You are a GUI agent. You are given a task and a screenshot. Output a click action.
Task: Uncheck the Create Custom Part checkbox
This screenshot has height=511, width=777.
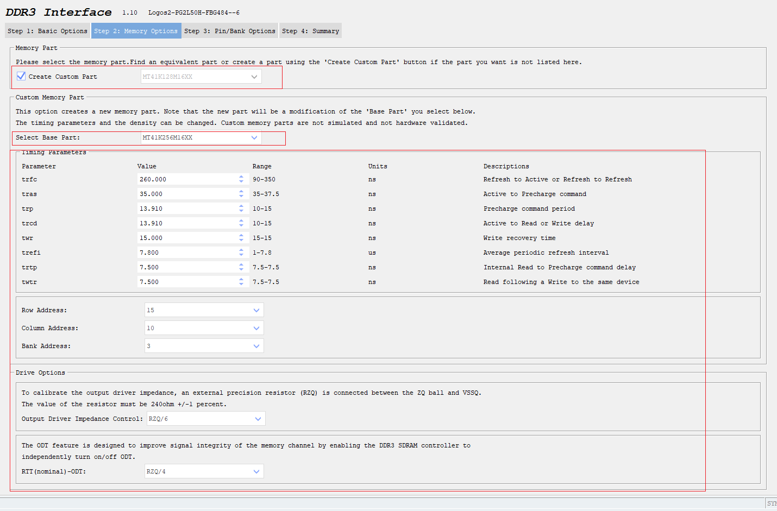pos(21,75)
